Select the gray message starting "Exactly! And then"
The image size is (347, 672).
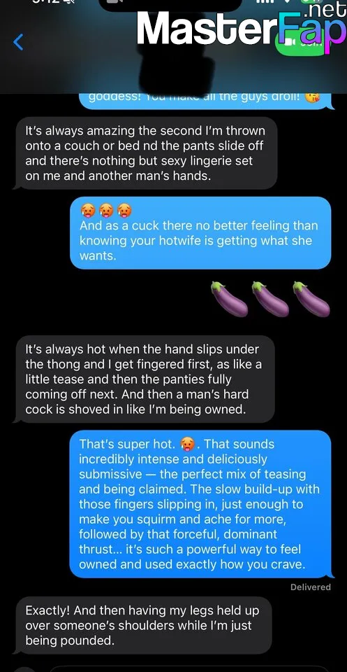click(143, 625)
